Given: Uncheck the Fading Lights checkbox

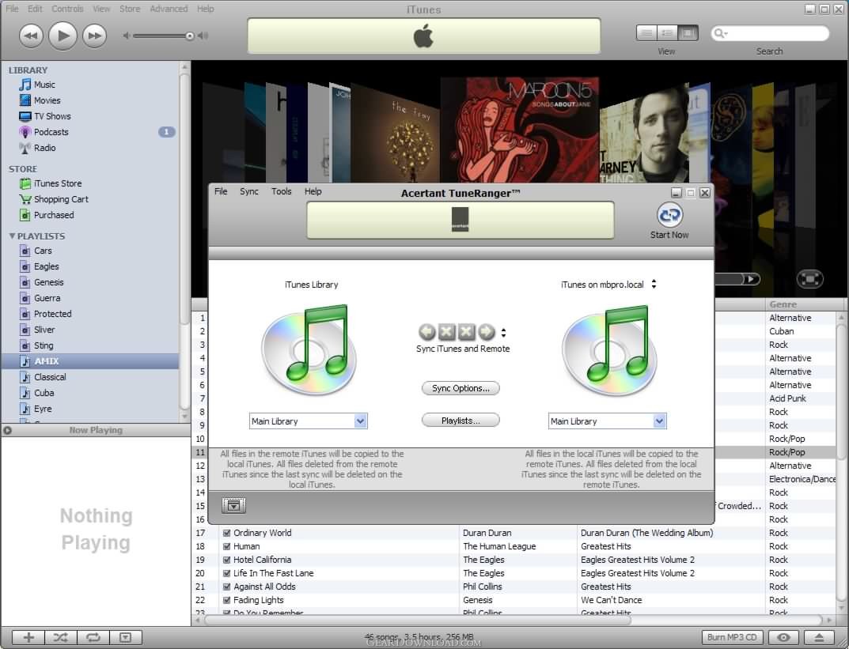Looking at the screenshot, I should click(x=227, y=600).
